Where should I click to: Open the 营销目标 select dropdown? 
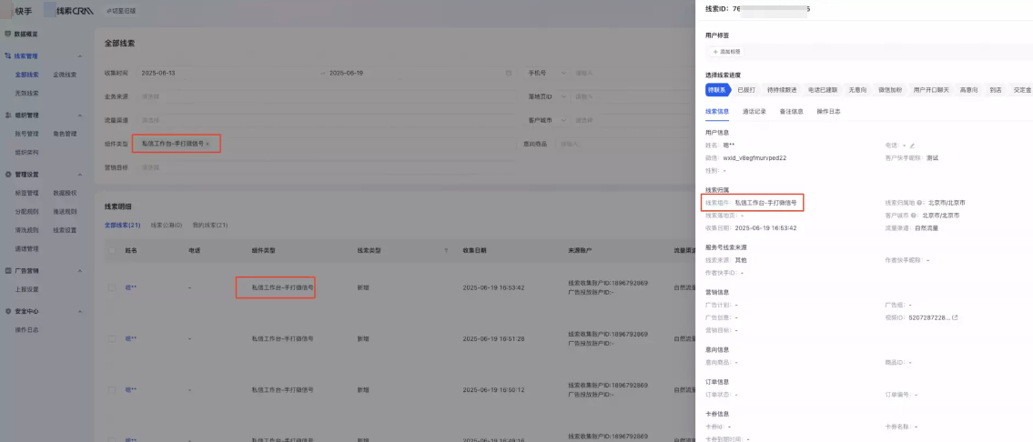(x=326, y=167)
